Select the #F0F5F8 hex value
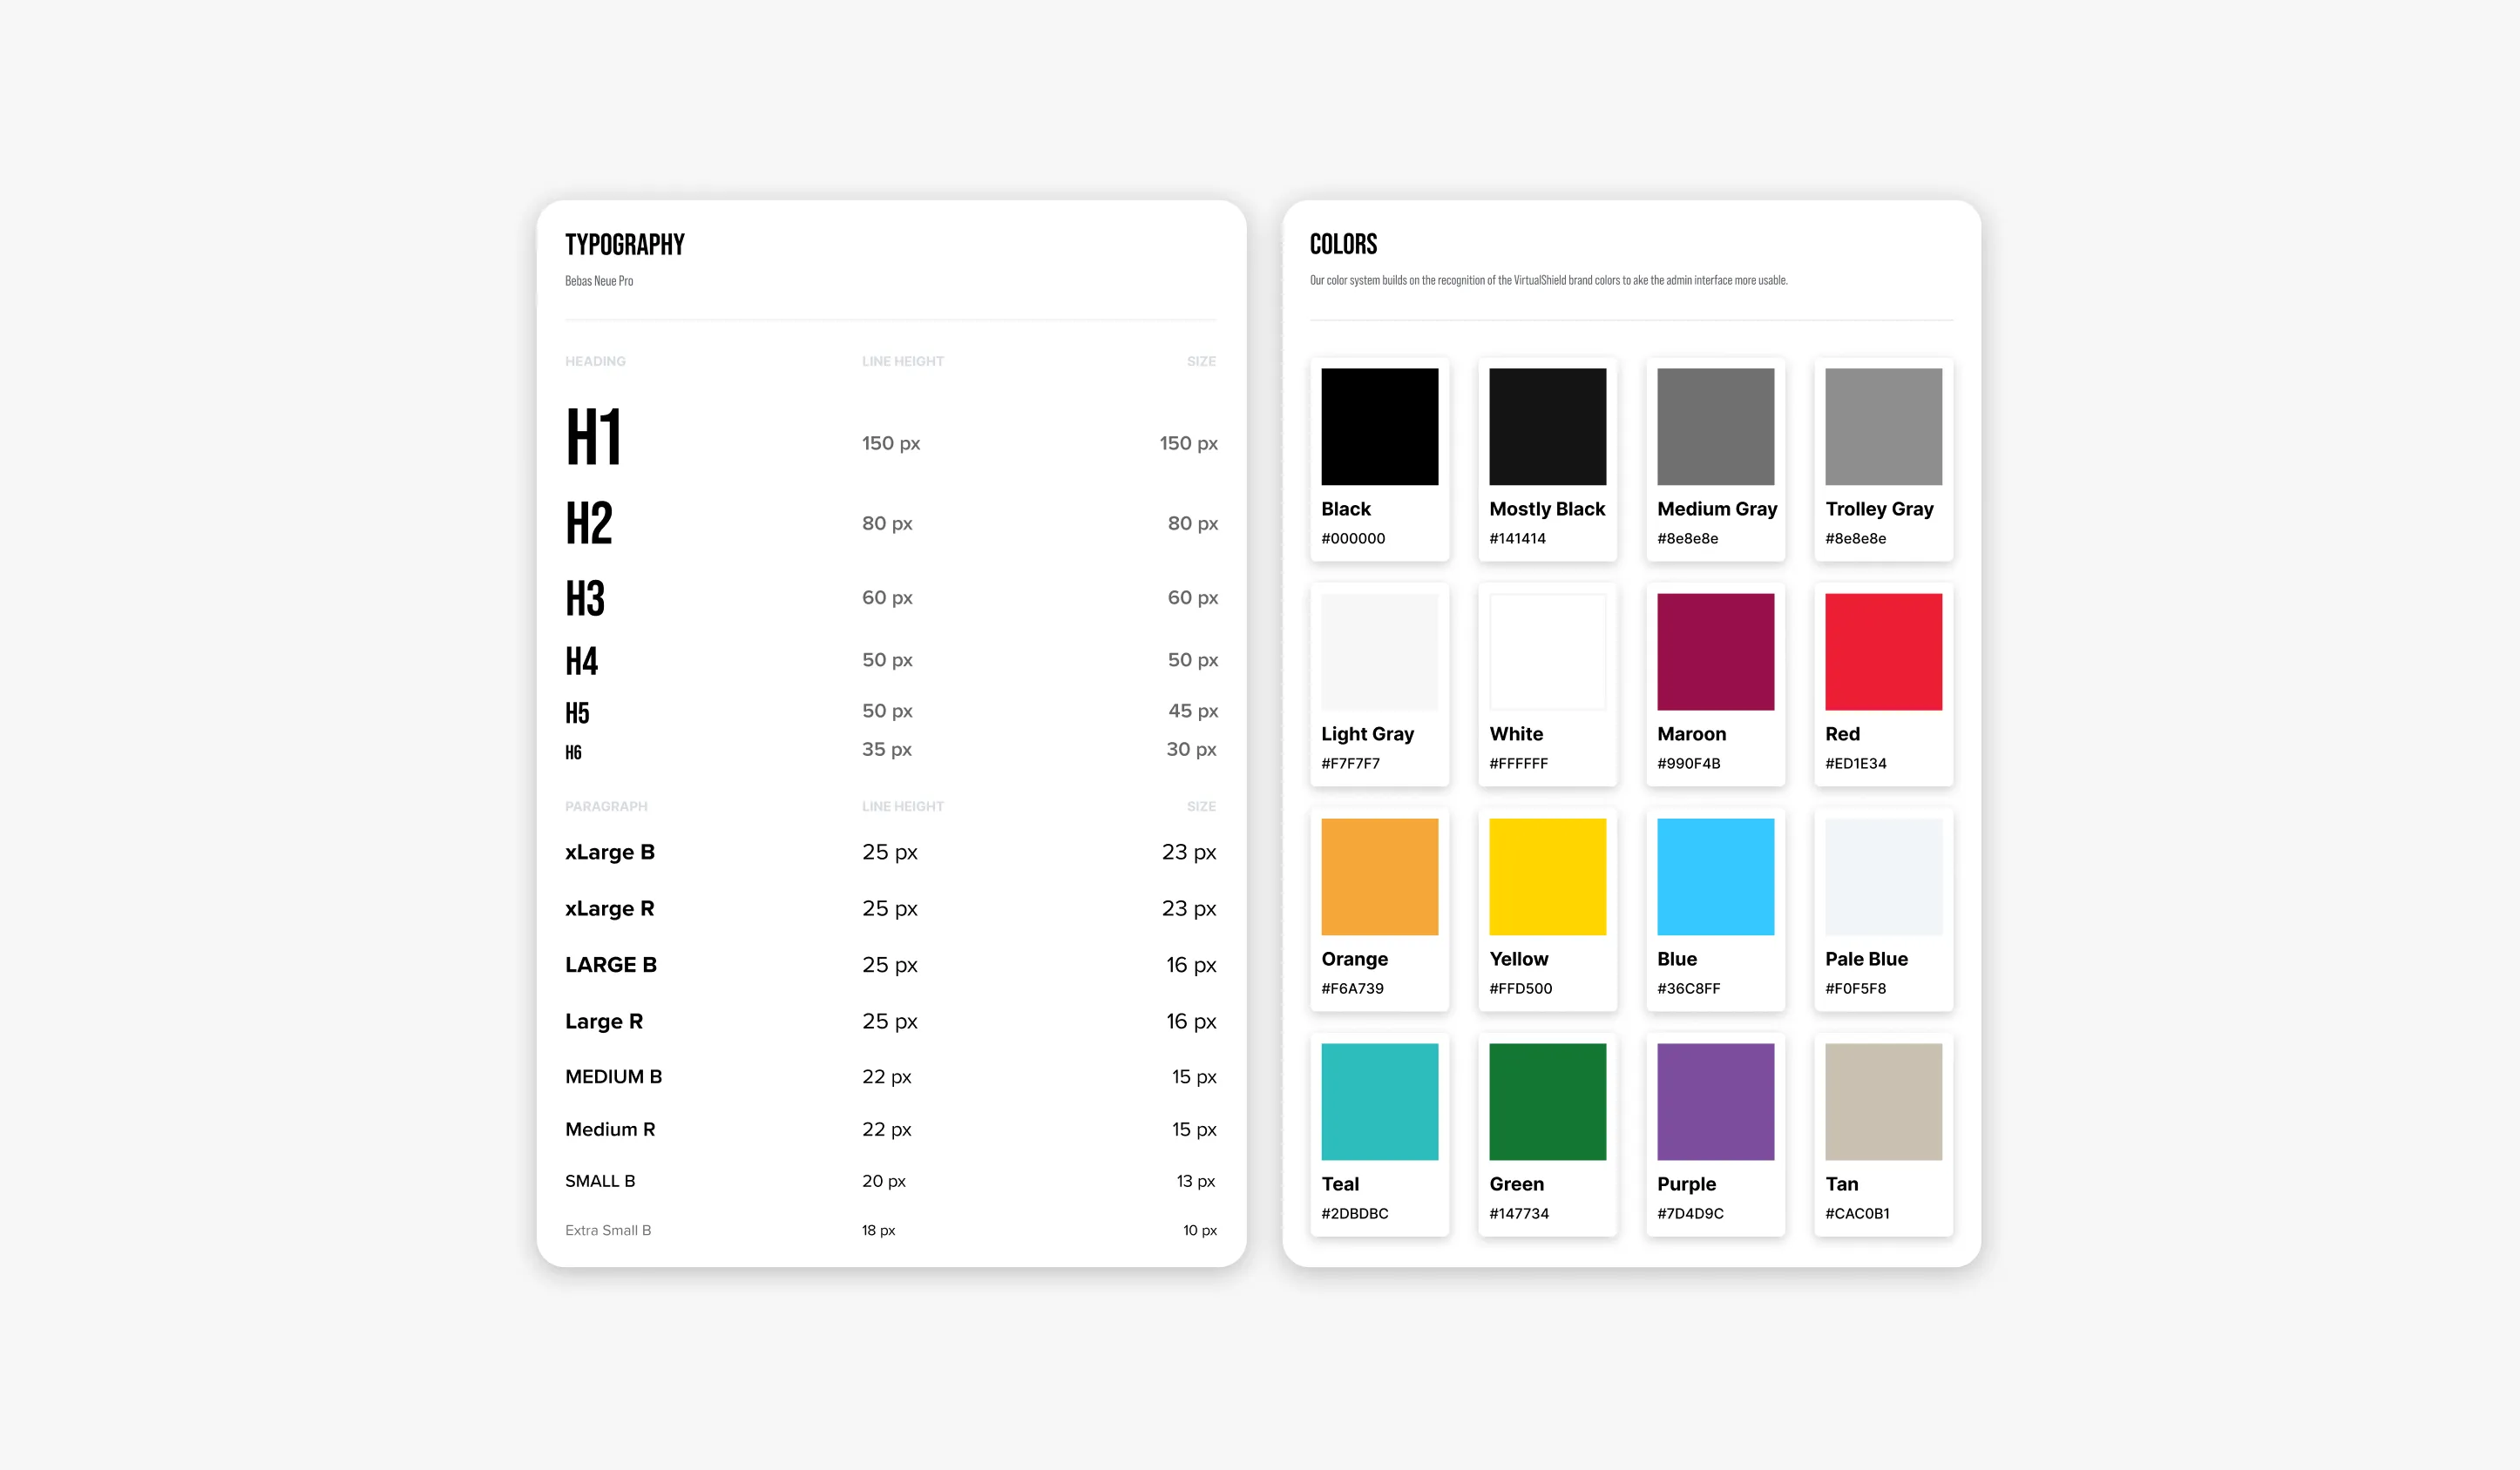The image size is (2520, 1470). pos(1855,988)
